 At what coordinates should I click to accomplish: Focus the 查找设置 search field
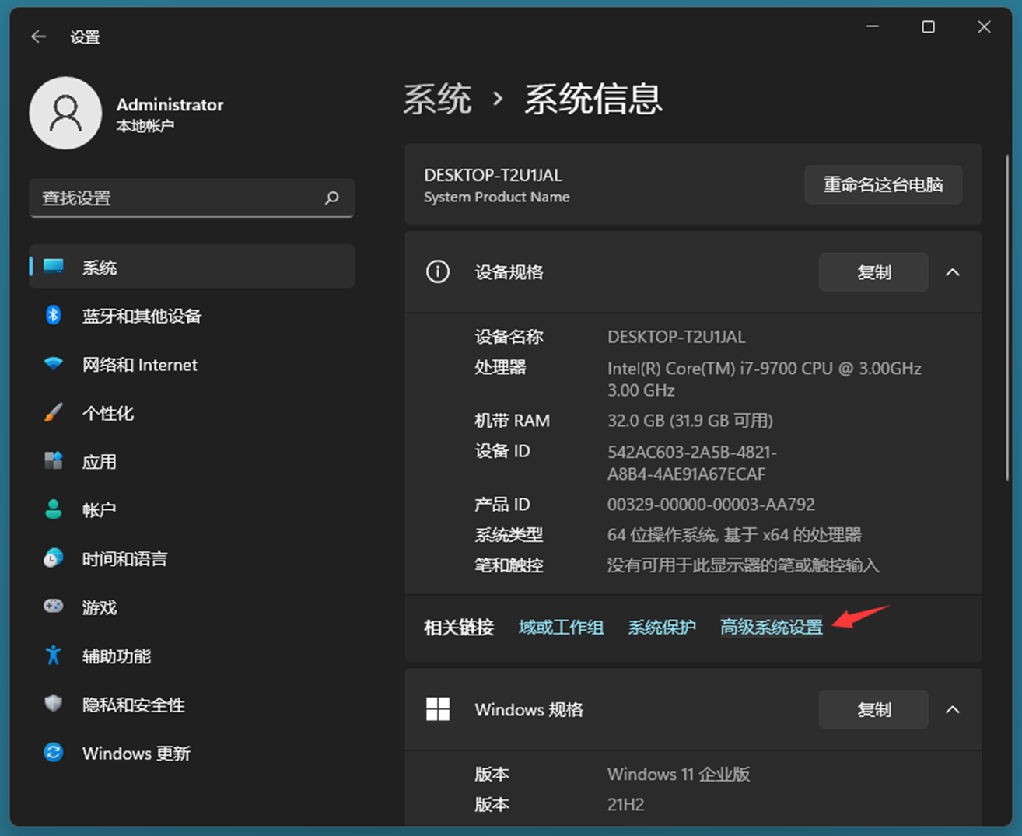point(192,198)
